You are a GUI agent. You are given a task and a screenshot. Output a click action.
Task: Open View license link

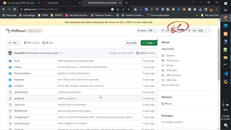[x=170, y=60]
